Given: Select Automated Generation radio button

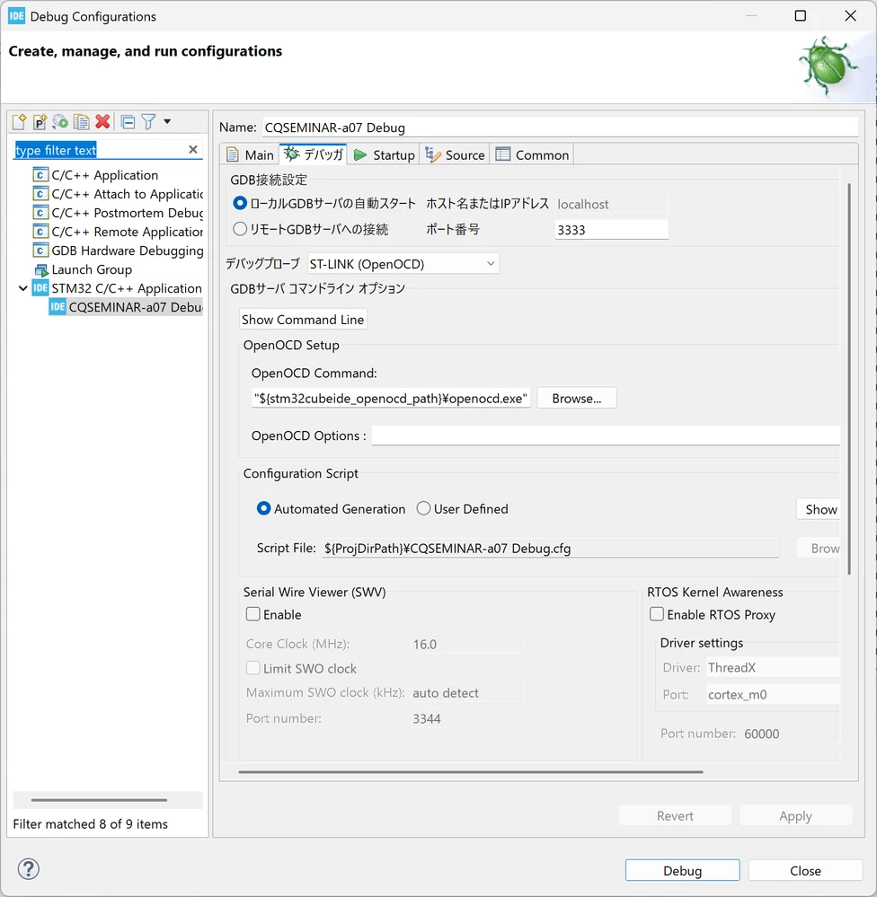Looking at the screenshot, I should coord(263,508).
